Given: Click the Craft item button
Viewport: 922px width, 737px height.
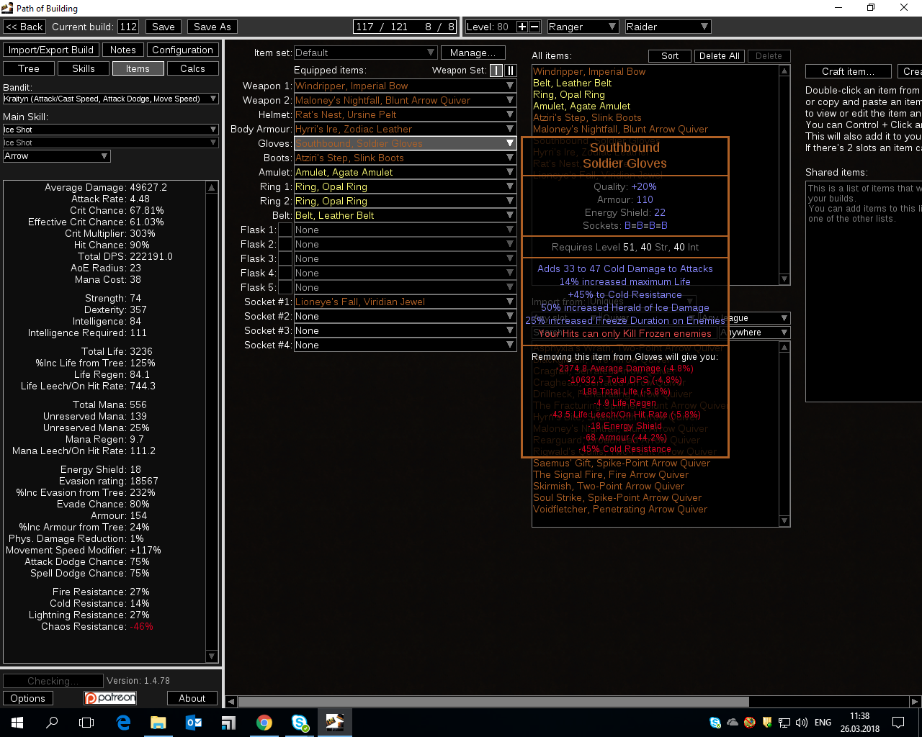Looking at the screenshot, I should tap(849, 71).
